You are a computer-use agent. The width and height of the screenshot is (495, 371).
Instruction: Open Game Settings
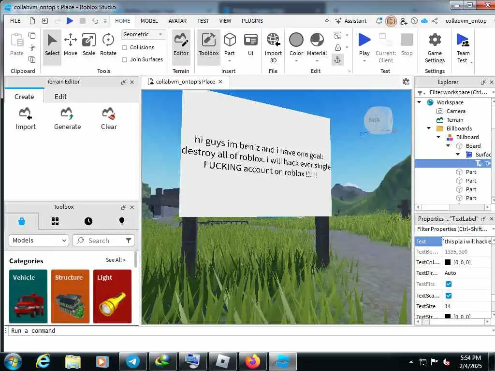(x=435, y=48)
